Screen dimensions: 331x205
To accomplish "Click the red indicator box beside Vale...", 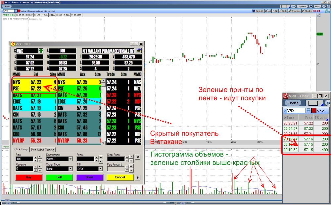I will tap(314, 110).
